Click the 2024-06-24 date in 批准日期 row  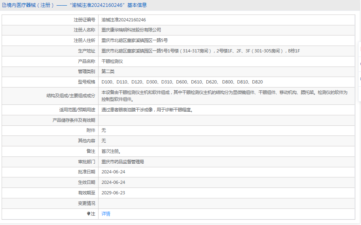(113, 172)
